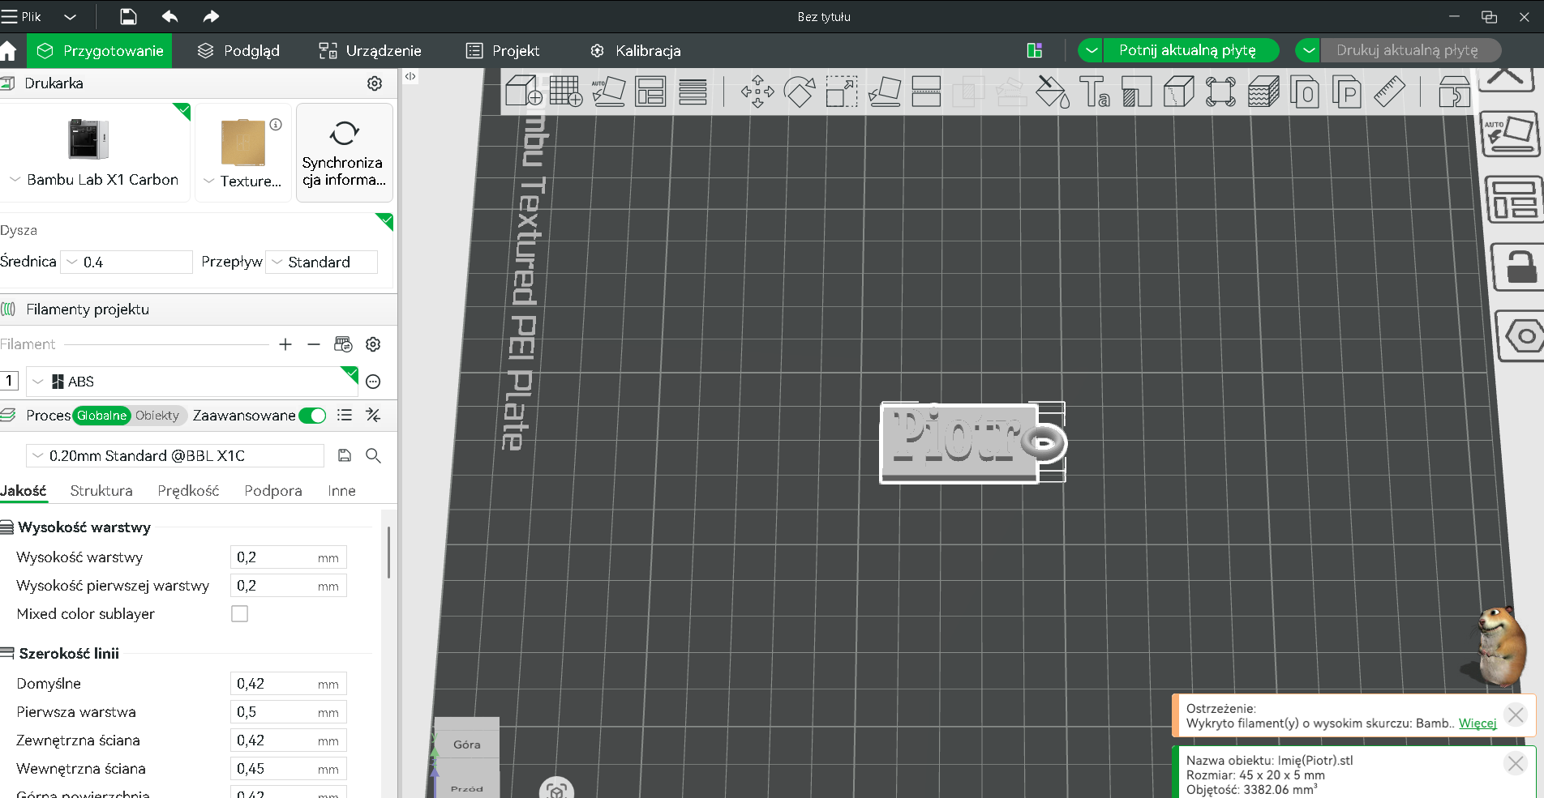Select the Fuzzy skin painting tool

1263,92
